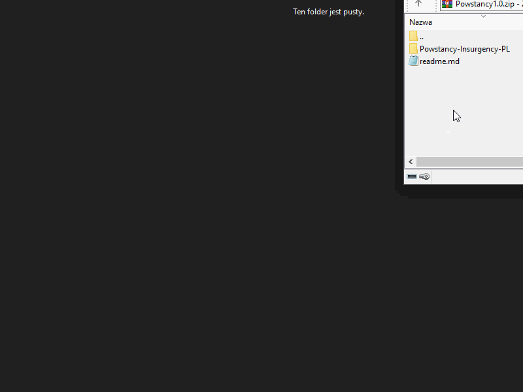Click the empty status bar area beside key icon

477,176
